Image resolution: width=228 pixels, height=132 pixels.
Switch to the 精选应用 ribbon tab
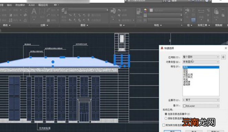[x=43, y=5]
